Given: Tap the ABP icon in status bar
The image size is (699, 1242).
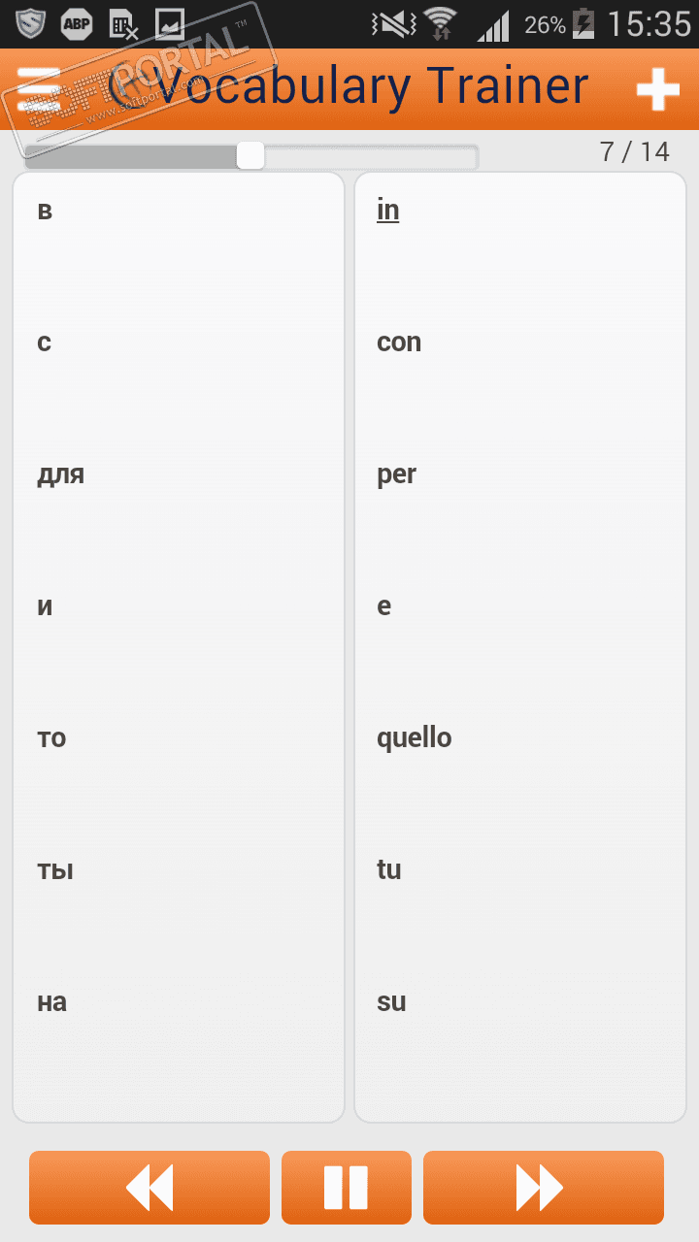Looking at the screenshot, I should click(x=77, y=24).
